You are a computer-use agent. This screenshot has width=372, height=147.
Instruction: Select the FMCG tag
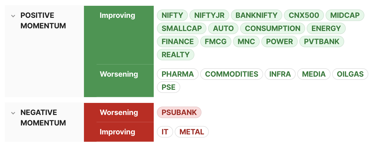216,41
